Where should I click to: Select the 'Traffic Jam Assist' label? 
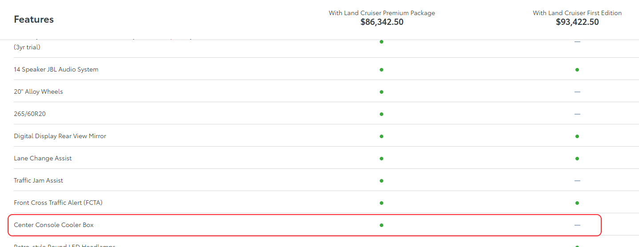tap(38, 180)
